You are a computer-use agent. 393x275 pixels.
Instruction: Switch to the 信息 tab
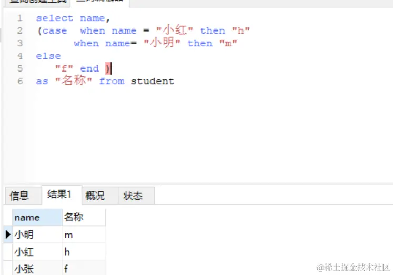coord(23,196)
